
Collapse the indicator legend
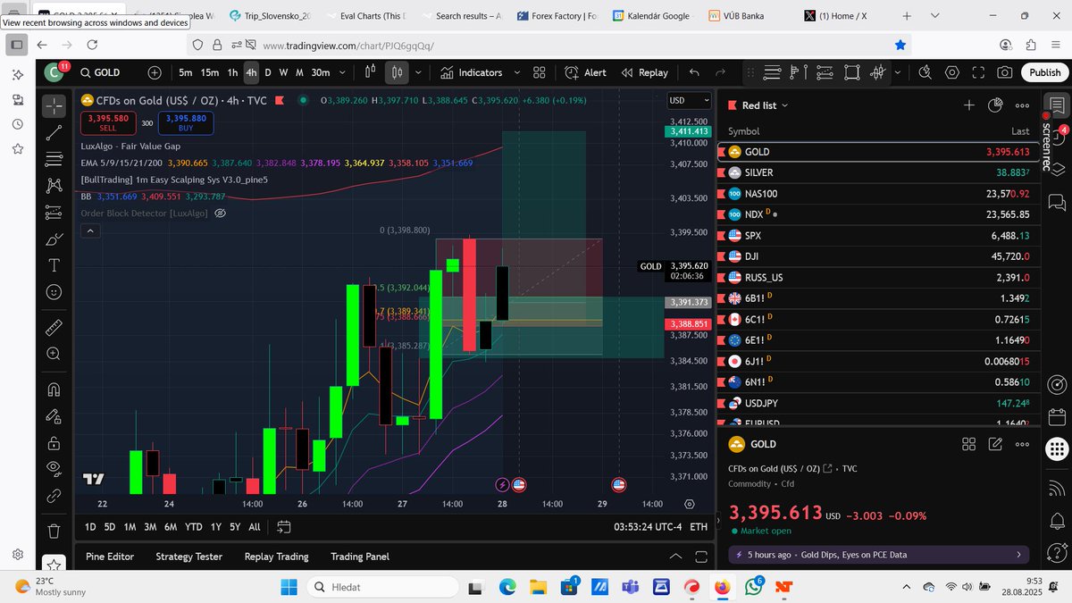(x=89, y=231)
